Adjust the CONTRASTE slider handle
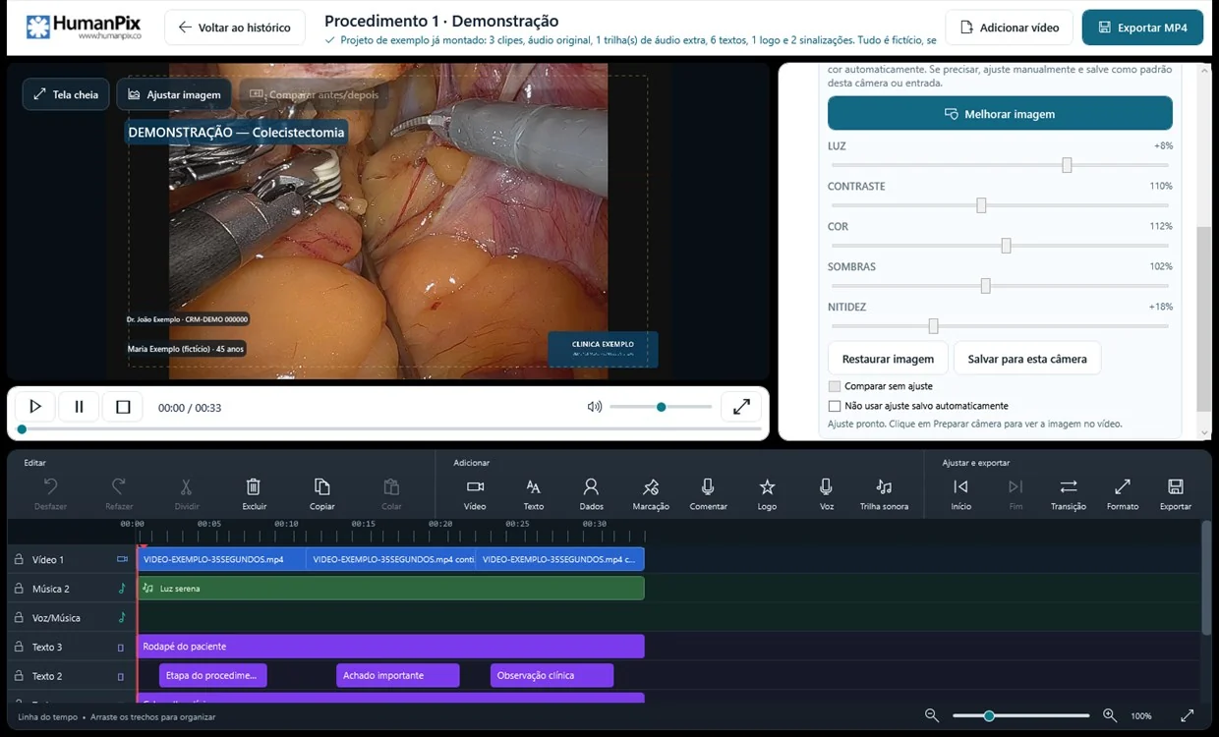The image size is (1219, 737). point(981,205)
